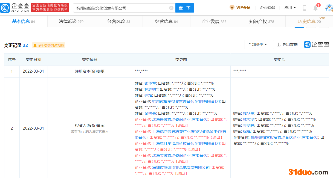Click the download icon in 导出数据
Screen dimensions: 333x178
pos(278,44)
